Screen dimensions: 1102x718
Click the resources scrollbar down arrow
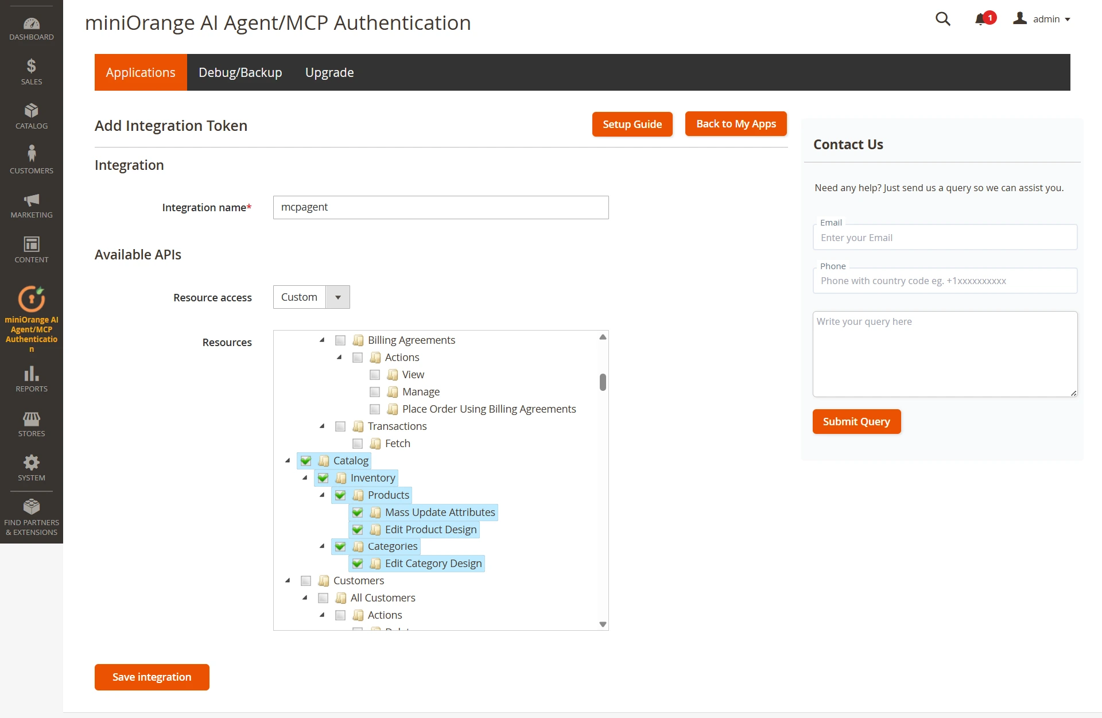tap(603, 624)
